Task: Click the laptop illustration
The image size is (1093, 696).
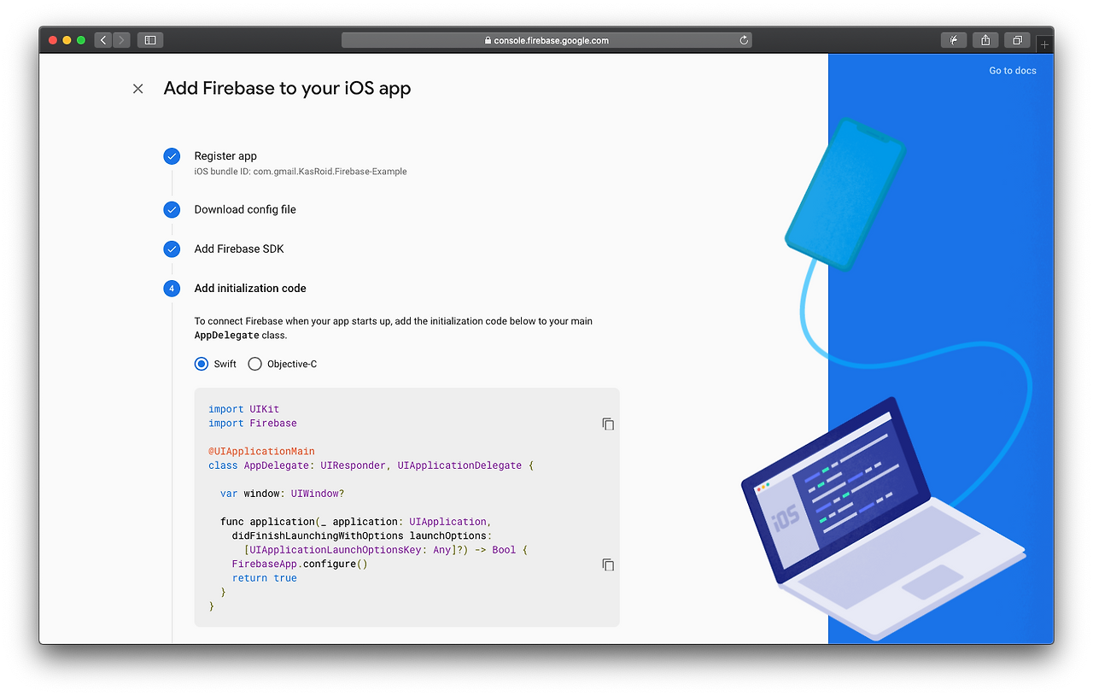Action: 883,519
